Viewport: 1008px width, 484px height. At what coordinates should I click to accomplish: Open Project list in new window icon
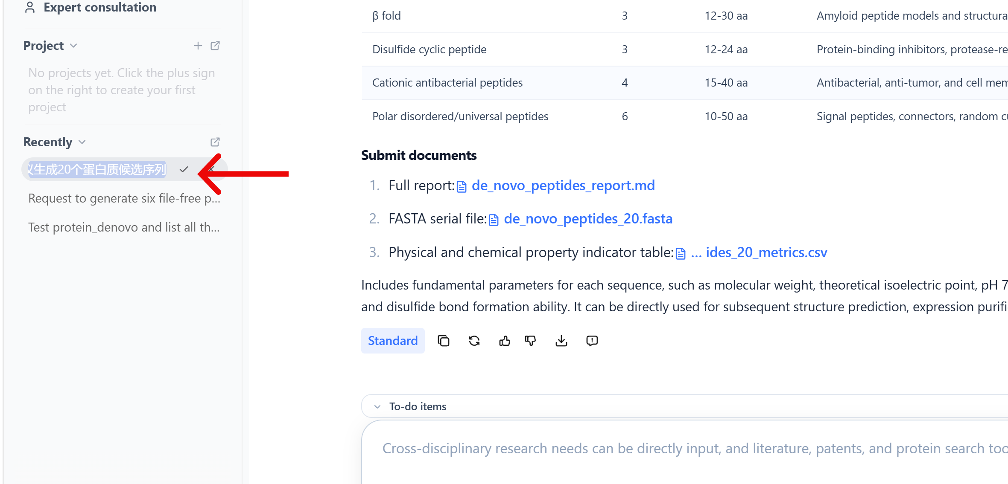(x=215, y=46)
